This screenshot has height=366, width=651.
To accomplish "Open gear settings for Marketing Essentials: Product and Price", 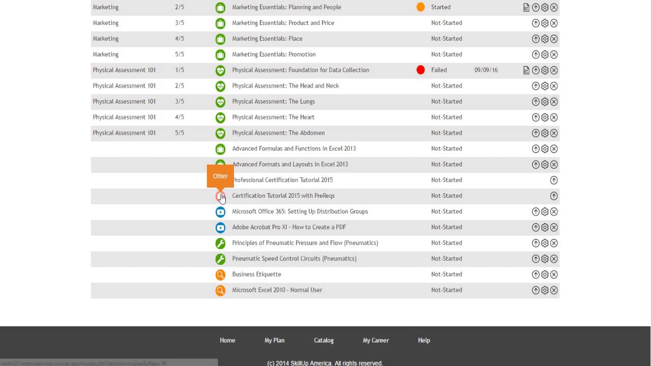I will coord(545,23).
